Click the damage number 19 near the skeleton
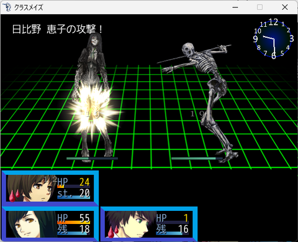Screen dimensions: 298x242 [197, 114]
